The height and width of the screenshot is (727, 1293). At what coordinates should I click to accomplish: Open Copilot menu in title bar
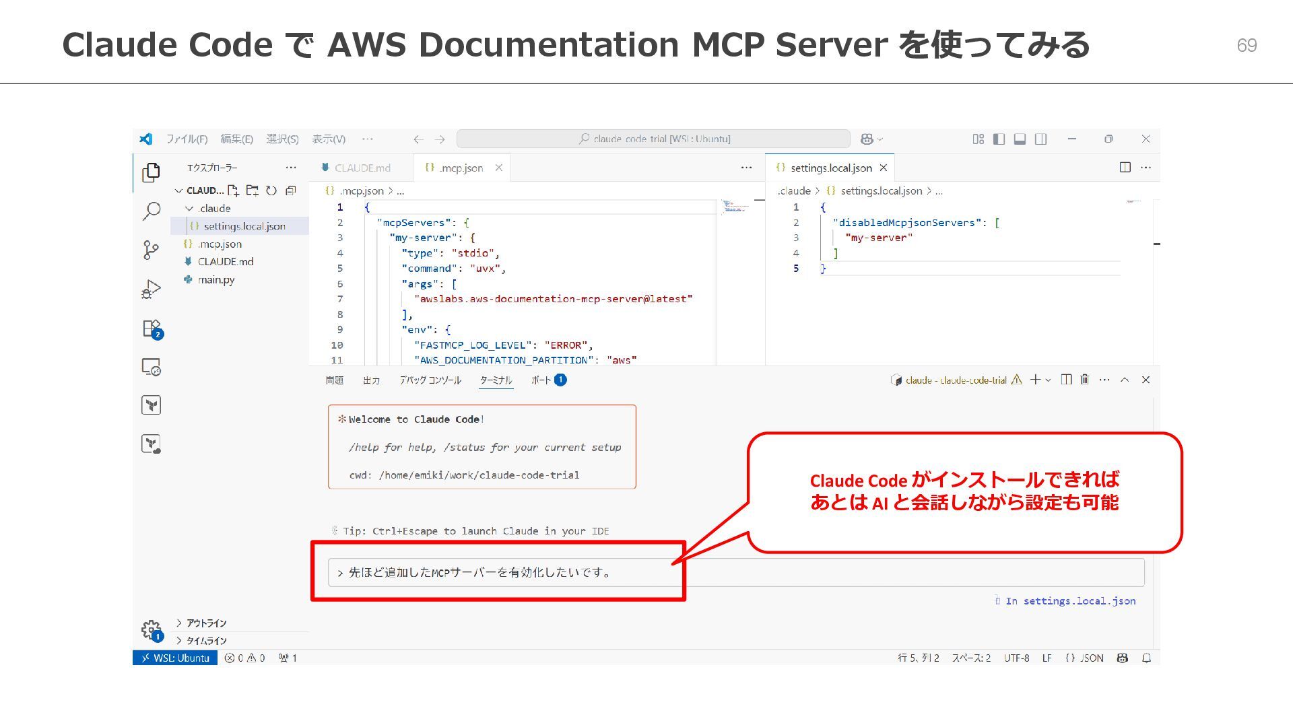[871, 139]
